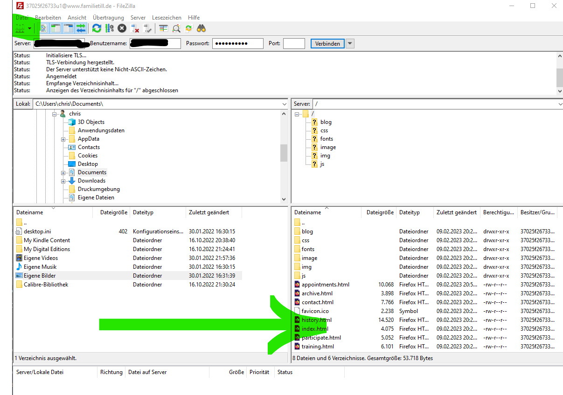Screen dimensions: 563x395
Task: Select Eigene Videos icon in local list
Action: pos(19,258)
